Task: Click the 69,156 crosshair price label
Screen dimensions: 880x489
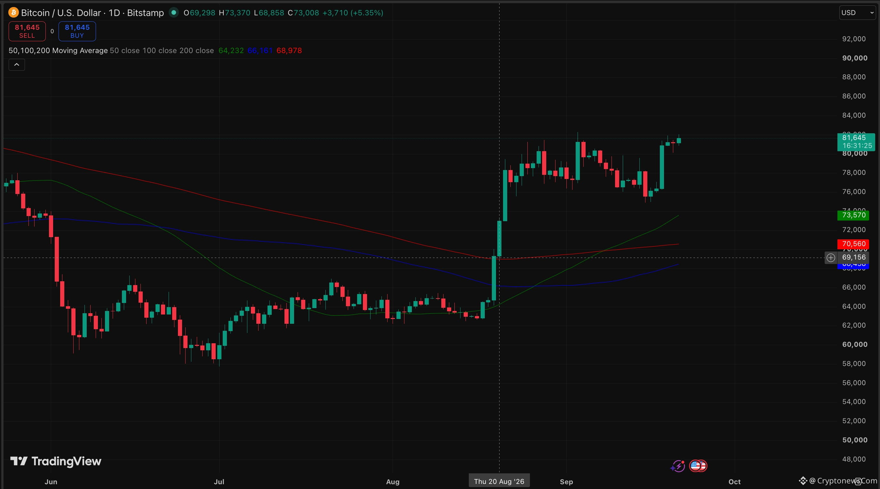Action: [x=854, y=258]
